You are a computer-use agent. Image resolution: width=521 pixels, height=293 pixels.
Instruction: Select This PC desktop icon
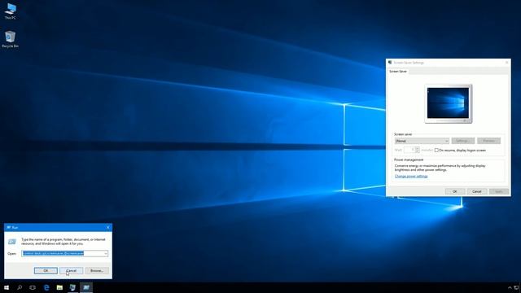(x=11, y=11)
